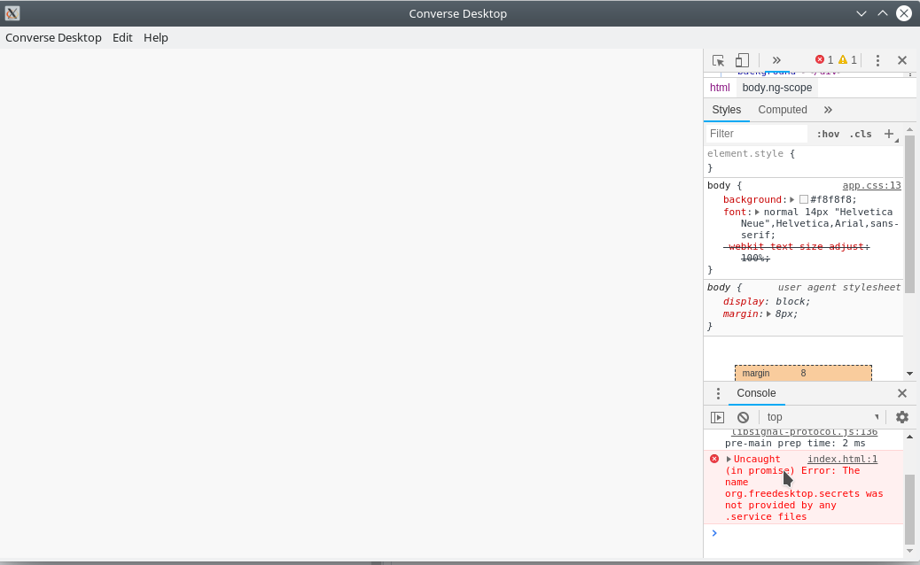This screenshot has height=565, width=920.
Task: Open the Console settings gear
Action: pyautogui.click(x=901, y=416)
